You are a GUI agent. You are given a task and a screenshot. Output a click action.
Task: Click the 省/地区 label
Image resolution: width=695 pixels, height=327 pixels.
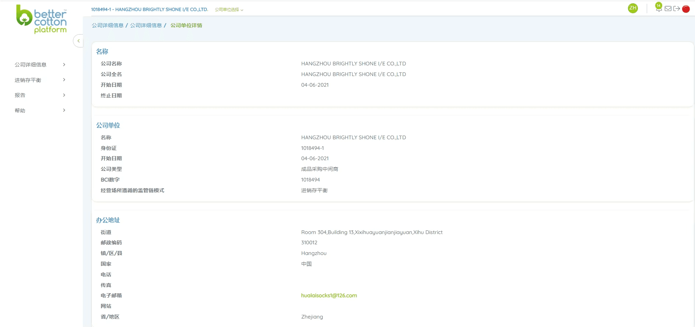[110, 317]
